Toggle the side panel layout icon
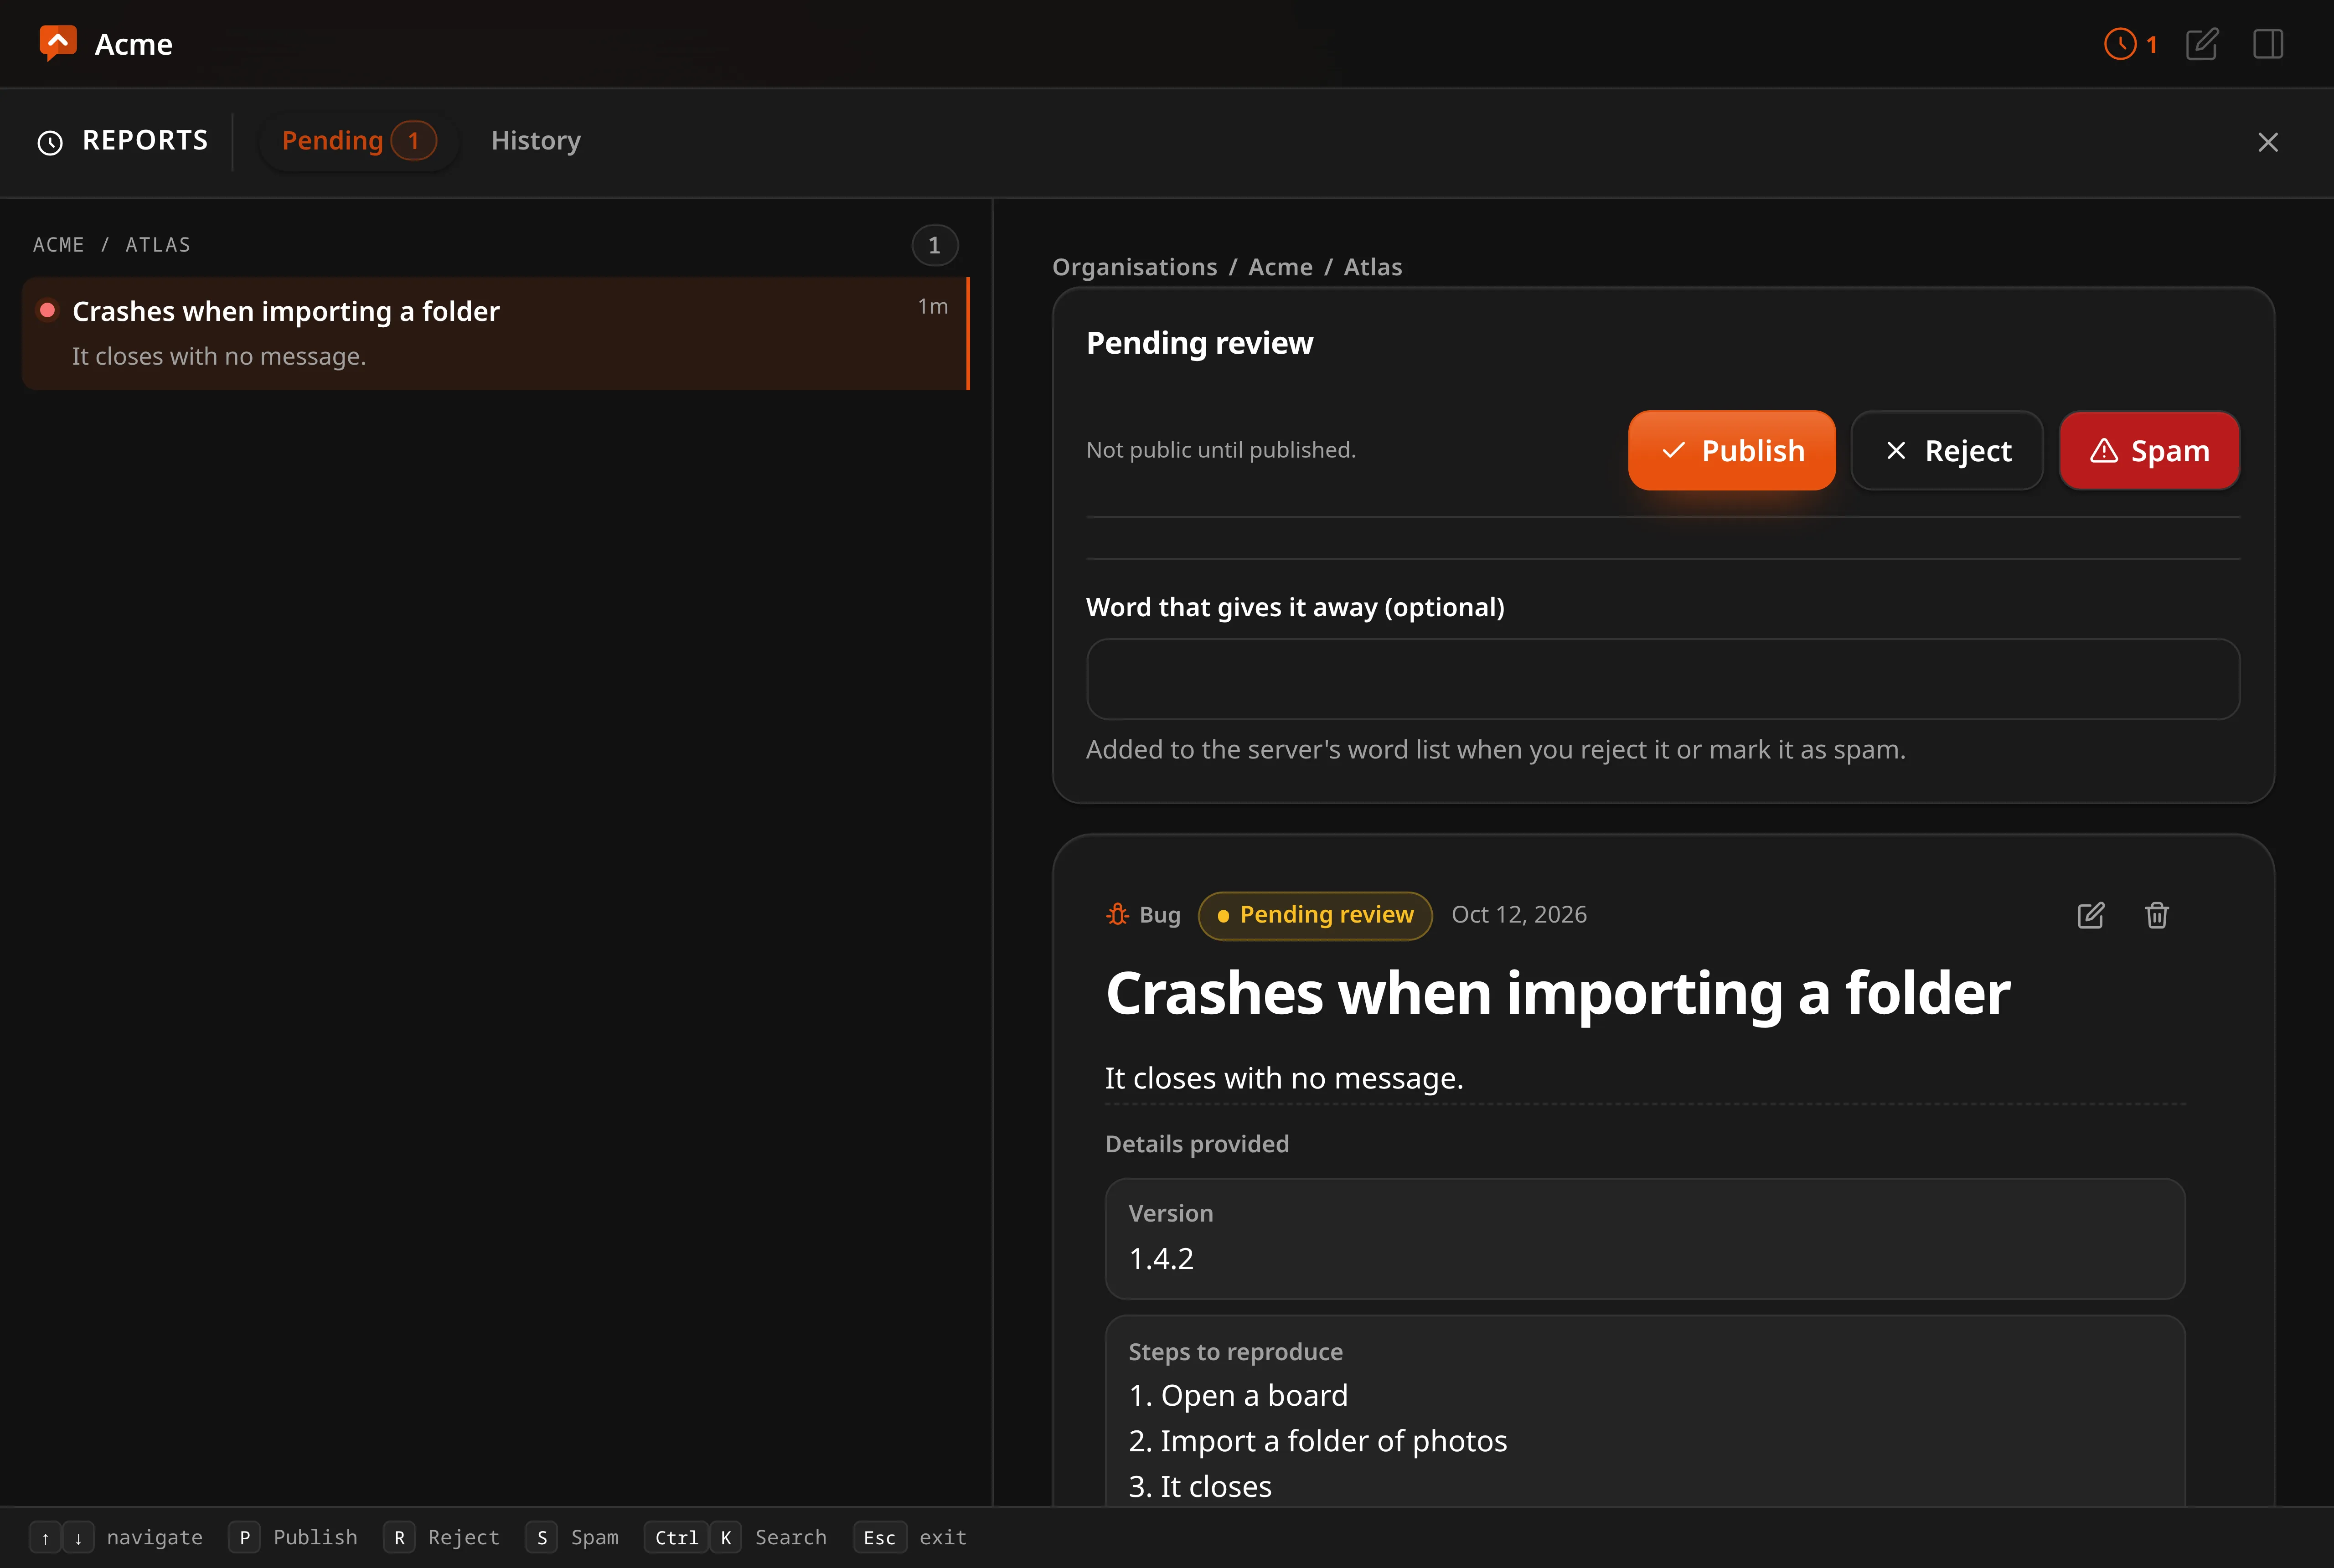Screen dimensions: 2334x1568 click(x=2268, y=44)
